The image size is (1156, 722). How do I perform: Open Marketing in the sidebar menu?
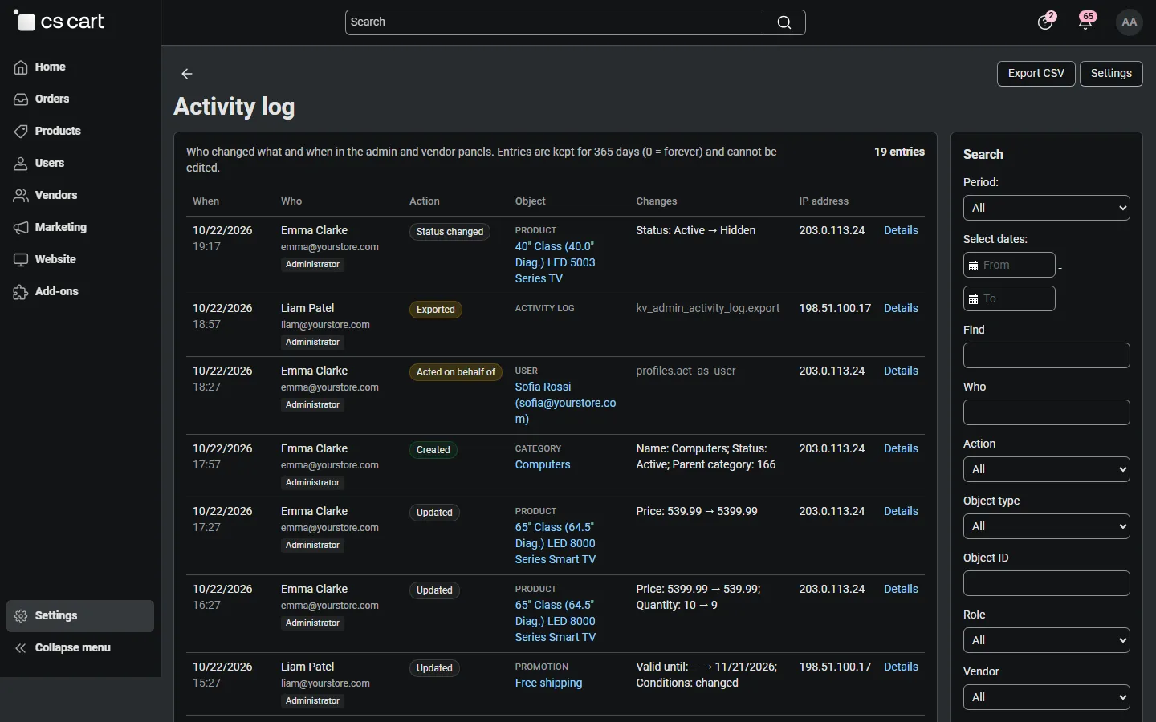[x=80, y=228]
